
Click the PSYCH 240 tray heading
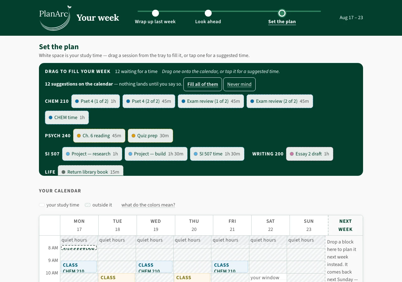click(x=58, y=136)
